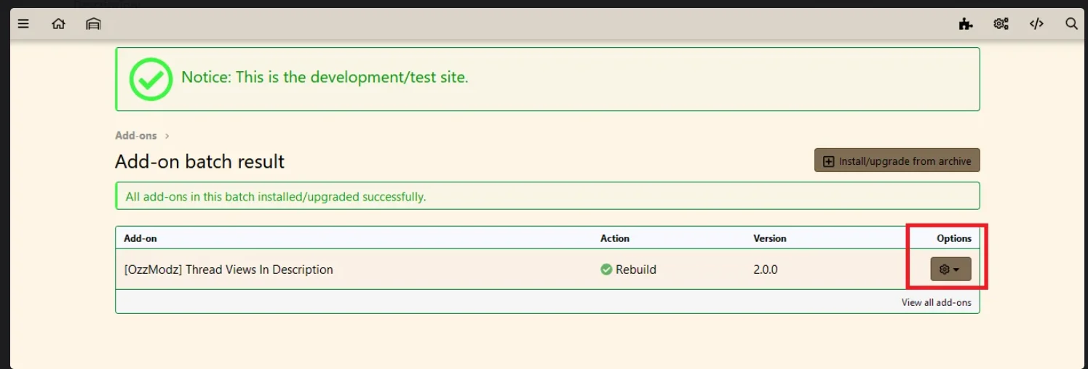Open the hamburger navigation menu
The width and height of the screenshot is (1088, 369).
(23, 24)
